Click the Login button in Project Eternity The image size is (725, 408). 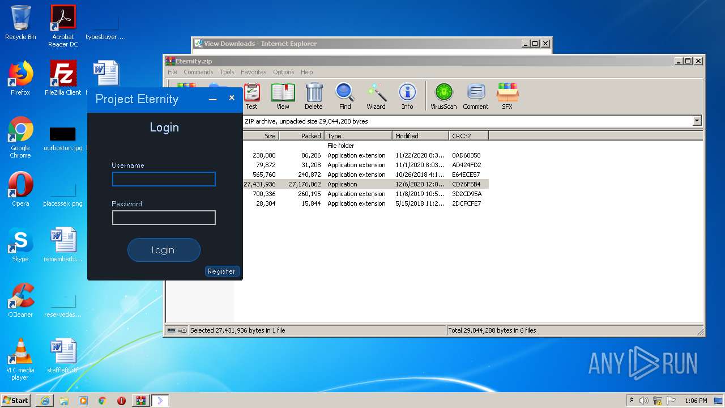(x=164, y=250)
